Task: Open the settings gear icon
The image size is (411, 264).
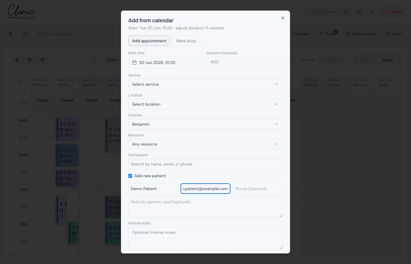Action: point(359,12)
